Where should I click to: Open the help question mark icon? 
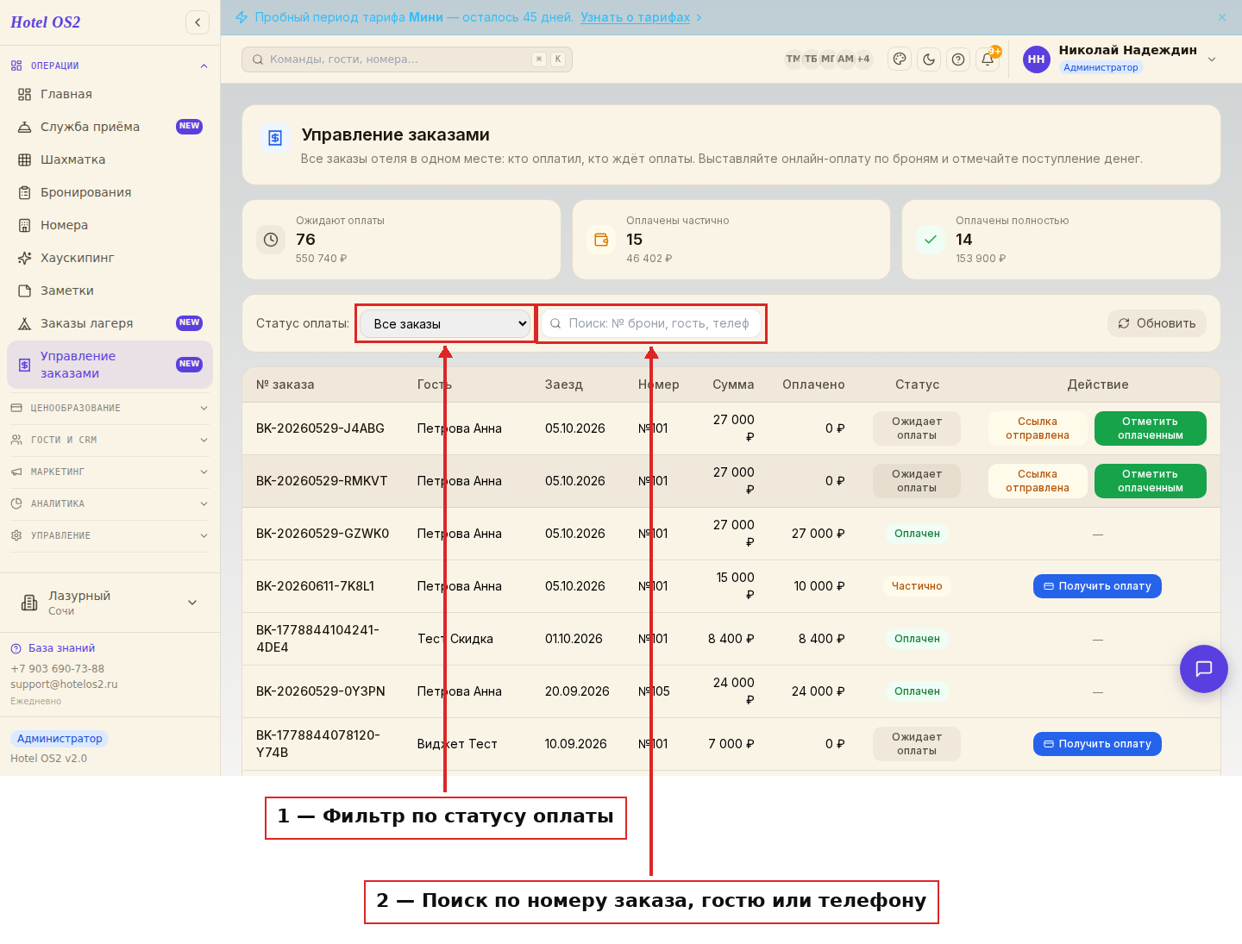(958, 59)
